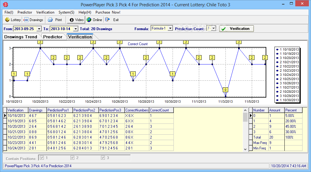Click the Verification run button
Image resolution: width=311 pixels, height=172 pixels.
237,29
